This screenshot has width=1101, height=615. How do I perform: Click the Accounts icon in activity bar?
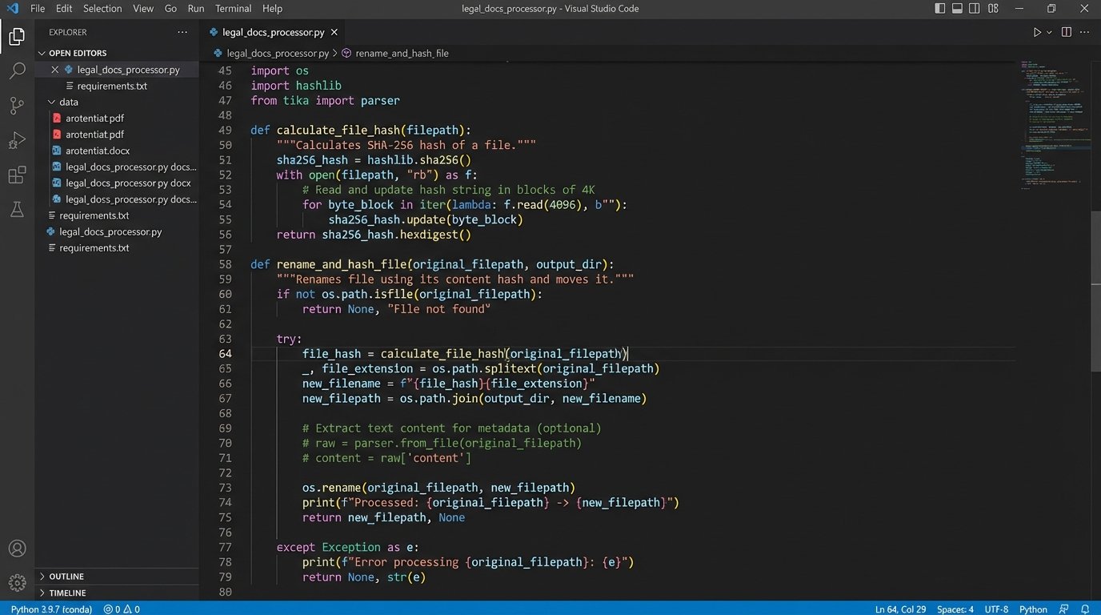[17, 549]
